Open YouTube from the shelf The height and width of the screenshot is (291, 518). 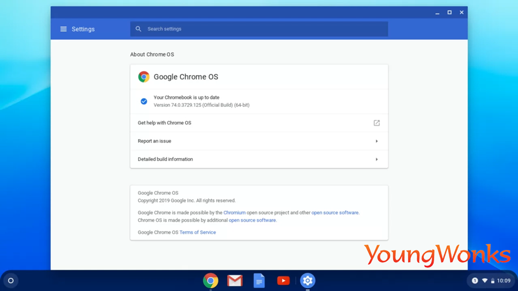283,281
